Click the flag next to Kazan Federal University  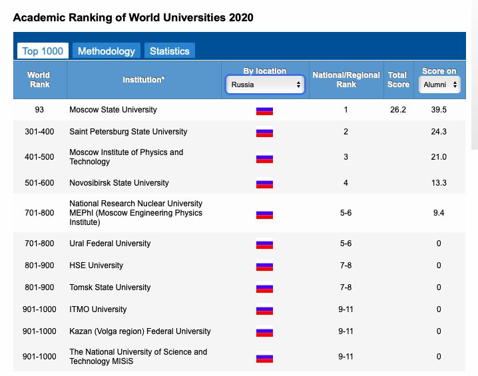point(264,331)
